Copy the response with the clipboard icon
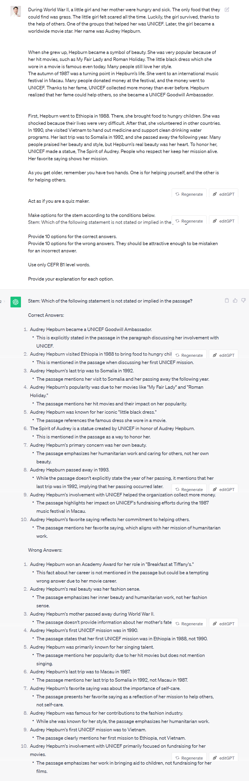This screenshot has height=781, width=249. point(226,300)
